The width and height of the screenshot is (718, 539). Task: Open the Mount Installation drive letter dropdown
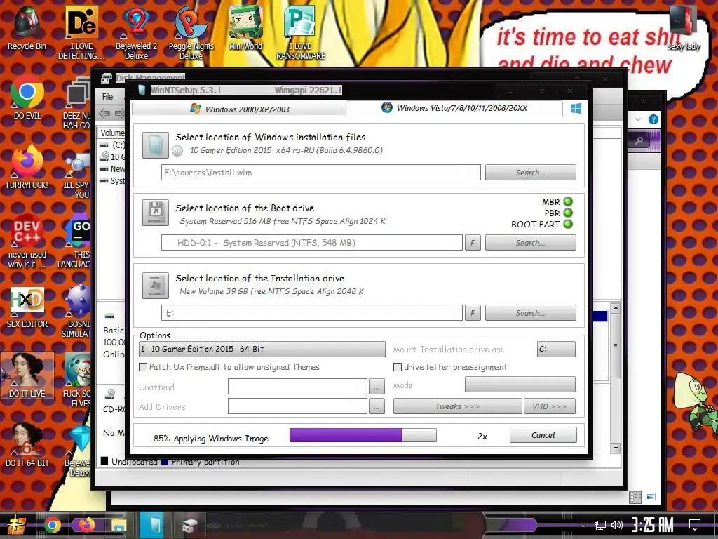coord(556,350)
